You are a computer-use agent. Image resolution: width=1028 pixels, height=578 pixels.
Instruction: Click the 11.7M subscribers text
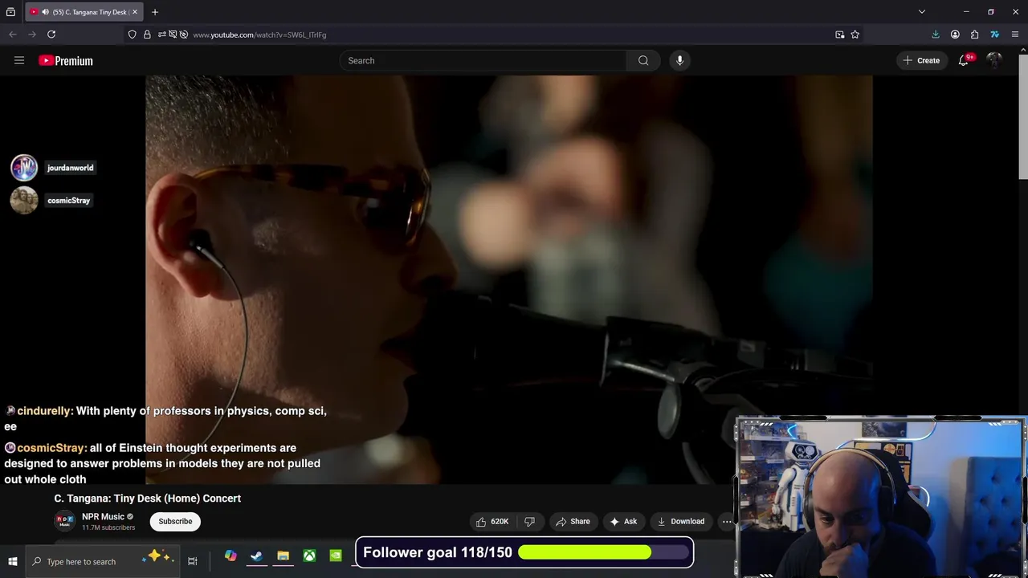tap(108, 528)
